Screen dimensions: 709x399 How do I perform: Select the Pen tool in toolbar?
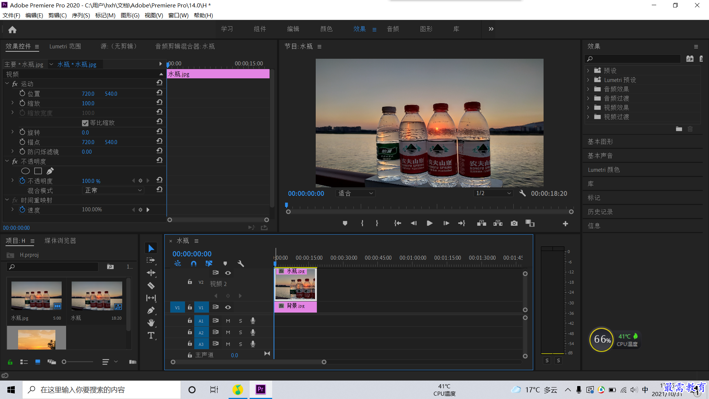(151, 310)
